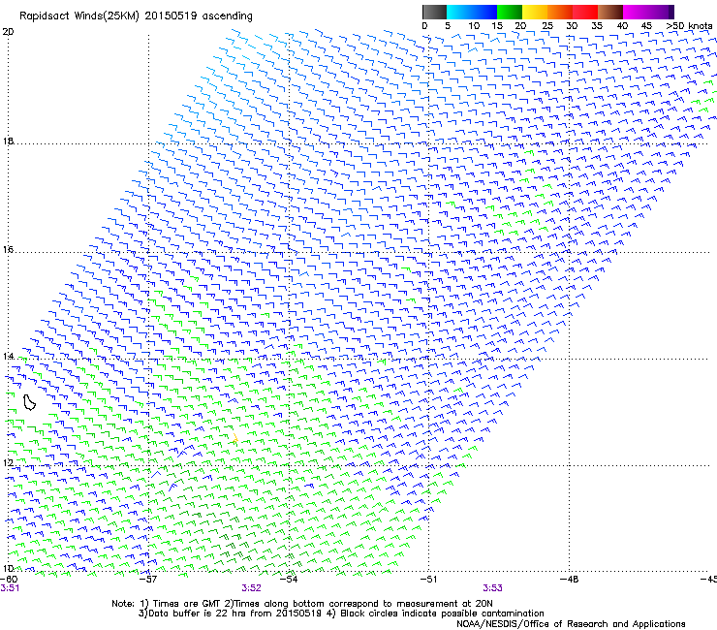Click the latitude label '14'
Screen dimensions: 717x630
click(x=8, y=357)
